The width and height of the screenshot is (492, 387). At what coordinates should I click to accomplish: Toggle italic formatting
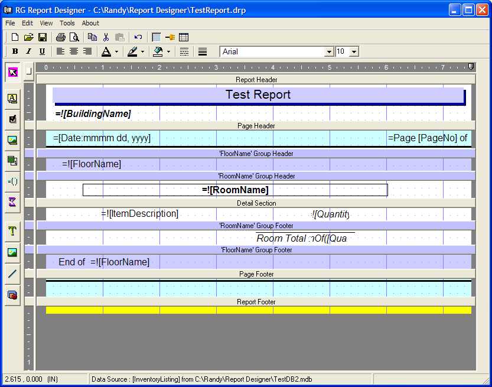click(28, 51)
